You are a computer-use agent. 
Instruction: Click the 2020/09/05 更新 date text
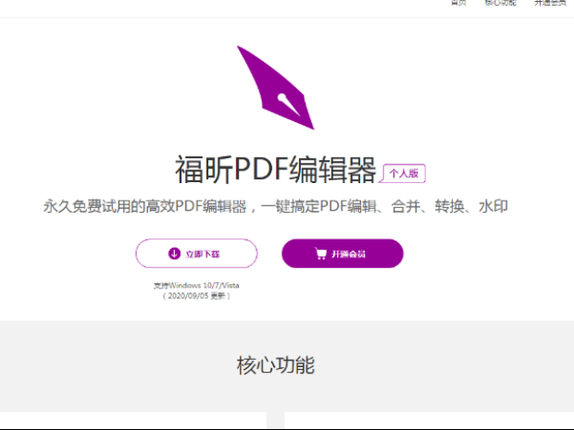tap(196, 295)
